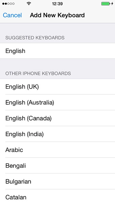Tap the 12:39 clock in status bar
The width and height of the screenshot is (115, 204).
pos(57,4)
